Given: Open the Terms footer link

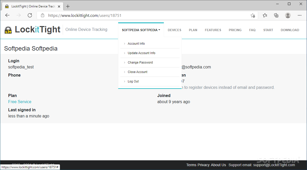Looking at the screenshot, I should (191, 165).
